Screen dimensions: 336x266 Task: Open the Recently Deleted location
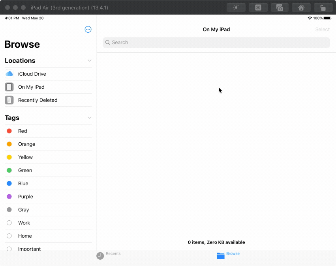tap(48, 100)
